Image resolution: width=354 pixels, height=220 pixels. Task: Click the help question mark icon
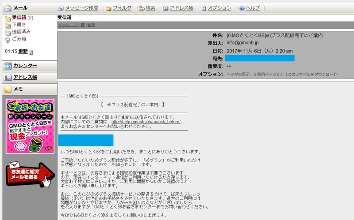point(242,8)
